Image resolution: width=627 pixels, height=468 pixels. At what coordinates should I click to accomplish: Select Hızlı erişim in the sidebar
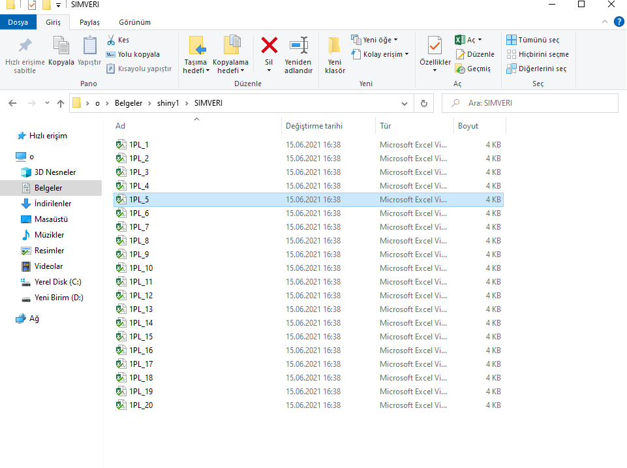48,136
